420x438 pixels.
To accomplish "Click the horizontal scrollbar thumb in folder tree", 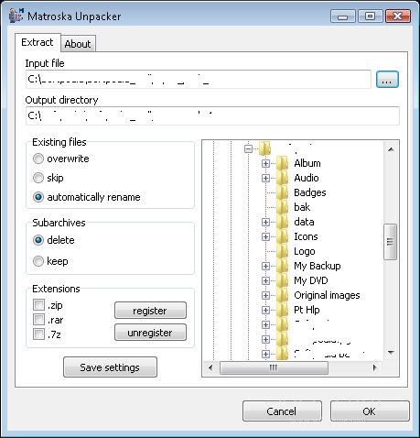I will click(274, 367).
